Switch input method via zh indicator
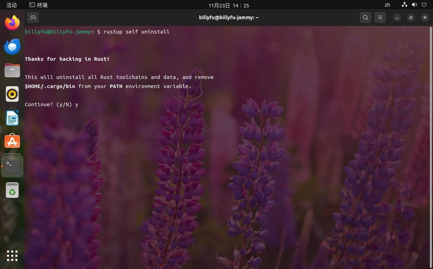This screenshot has height=269, width=433. tap(387, 5)
